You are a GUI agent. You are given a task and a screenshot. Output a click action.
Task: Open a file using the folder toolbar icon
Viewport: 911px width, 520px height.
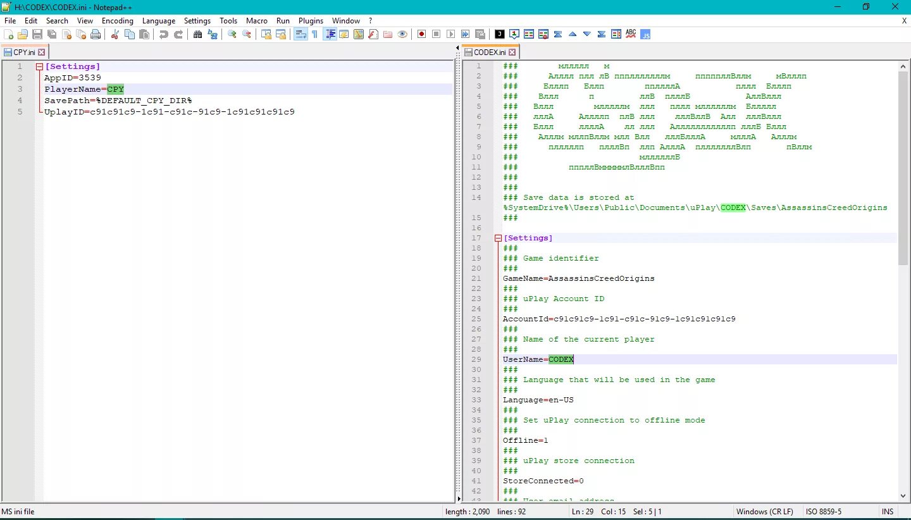(x=23, y=34)
